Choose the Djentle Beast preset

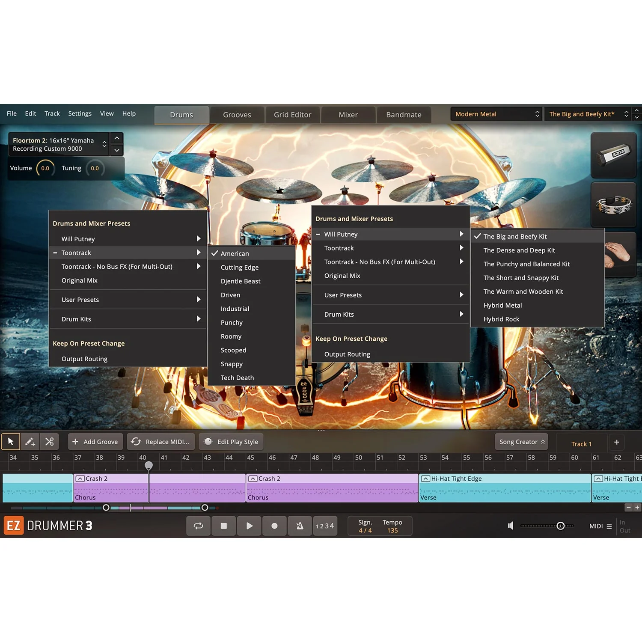[x=252, y=281]
